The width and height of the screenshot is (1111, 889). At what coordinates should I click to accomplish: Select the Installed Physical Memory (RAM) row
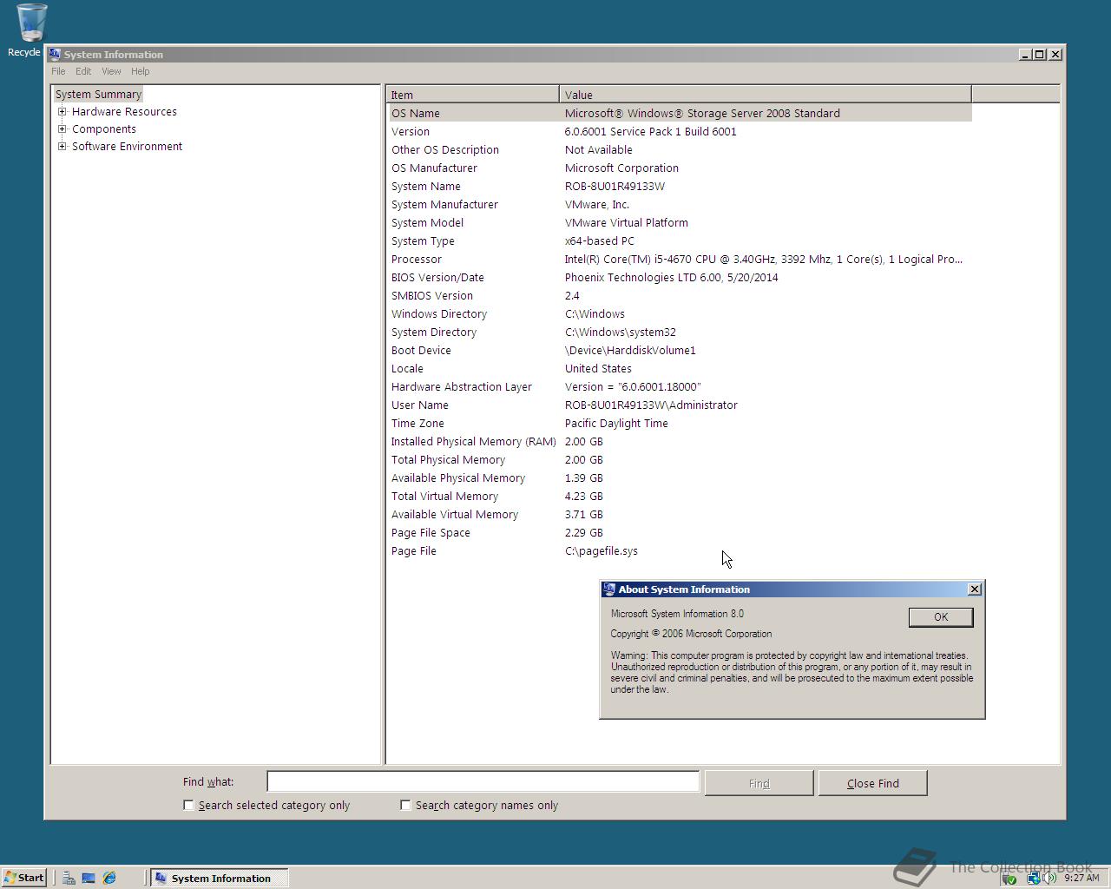coord(680,441)
